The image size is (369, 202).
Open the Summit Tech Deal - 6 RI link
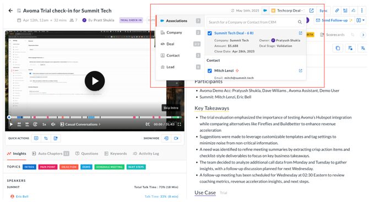point(234,33)
